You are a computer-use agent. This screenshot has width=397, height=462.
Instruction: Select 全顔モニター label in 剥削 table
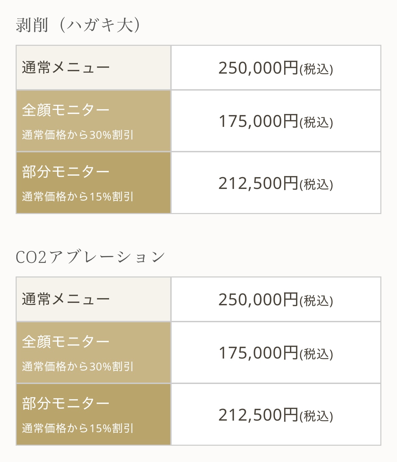[66, 110]
